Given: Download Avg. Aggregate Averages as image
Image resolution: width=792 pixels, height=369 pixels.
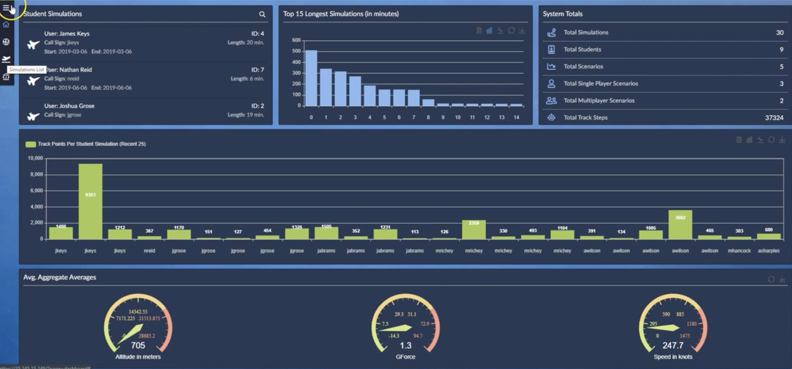Looking at the screenshot, I should [x=782, y=279].
